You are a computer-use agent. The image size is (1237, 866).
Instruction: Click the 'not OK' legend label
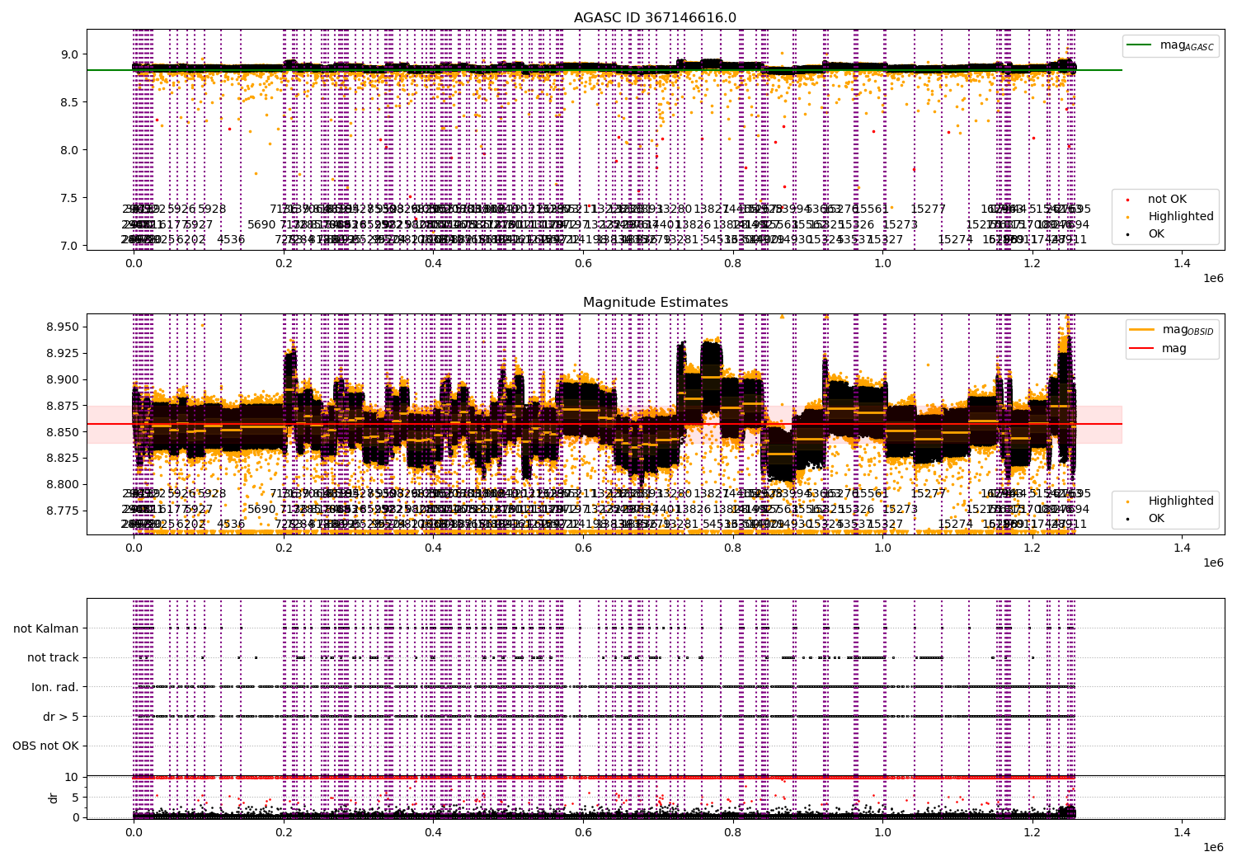1167,199
